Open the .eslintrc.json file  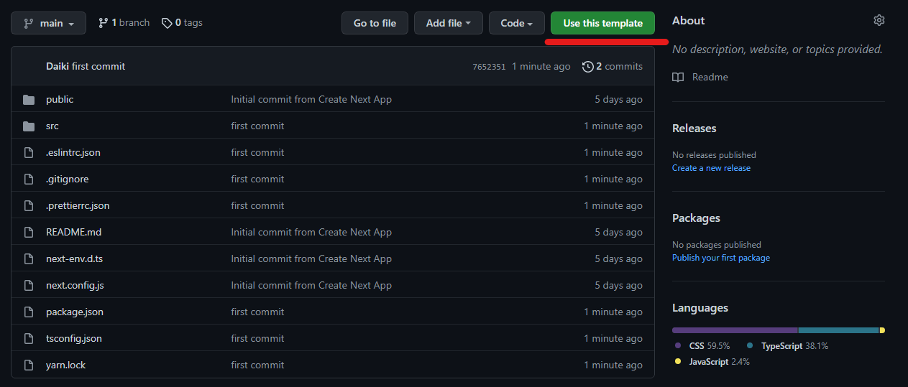(x=73, y=152)
